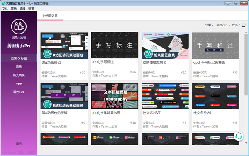Open the dpd_字体背景效果 Typography thumbnail
Image resolution: width=249 pixels, height=156 pixels.
[x=115, y=96]
